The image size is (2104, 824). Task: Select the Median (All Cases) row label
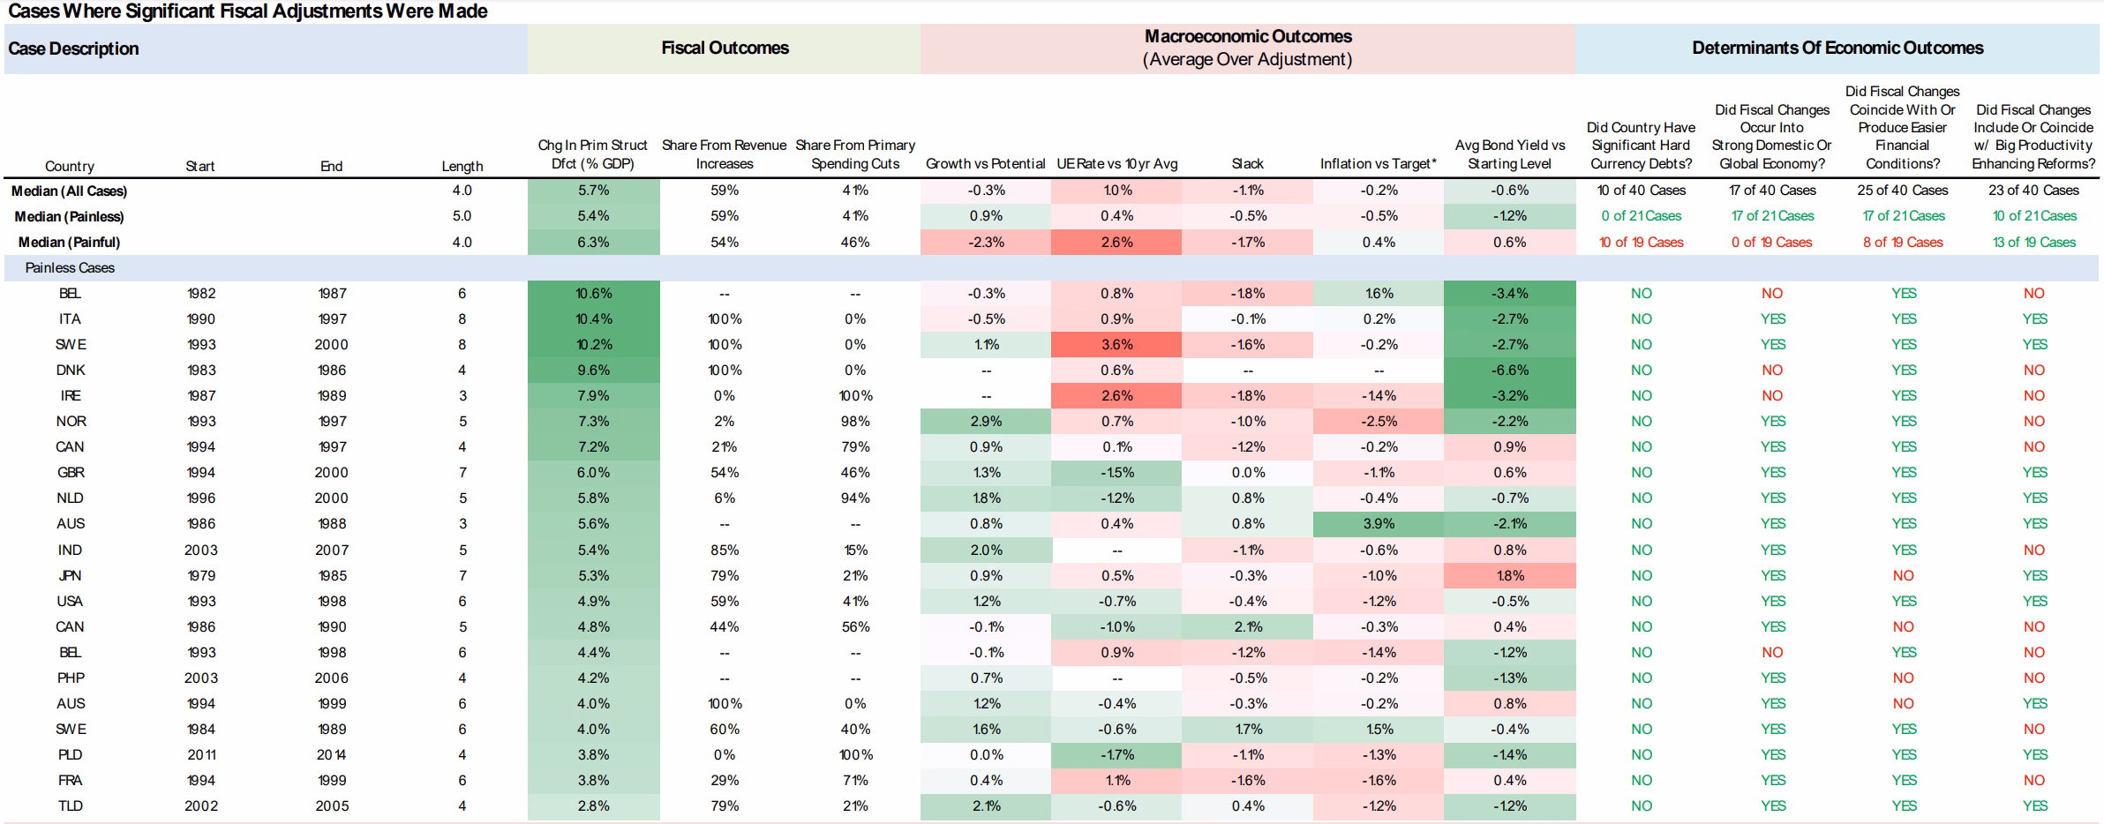70,191
